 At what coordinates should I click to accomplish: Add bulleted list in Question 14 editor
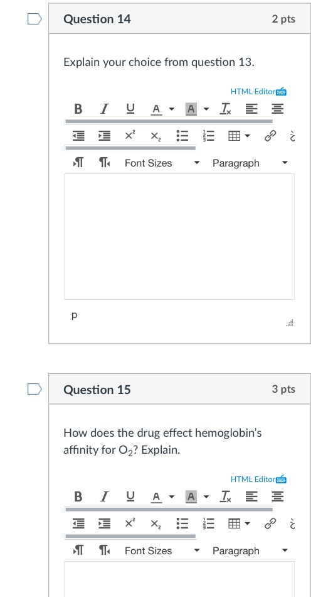coord(182,136)
